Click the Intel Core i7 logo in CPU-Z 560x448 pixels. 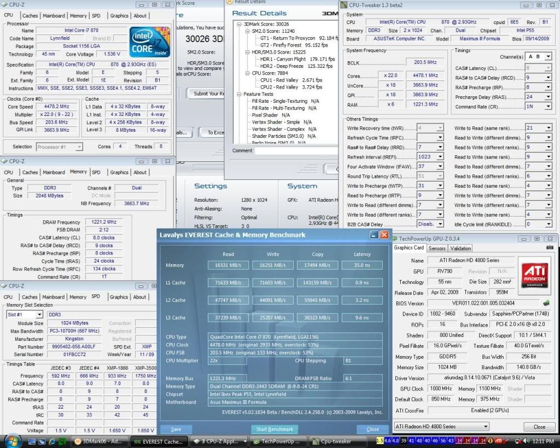point(150,42)
